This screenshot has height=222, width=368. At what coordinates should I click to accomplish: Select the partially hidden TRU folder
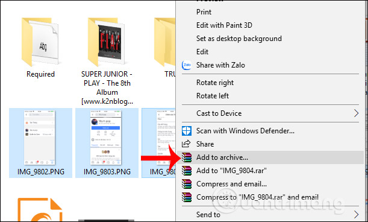click(164, 42)
